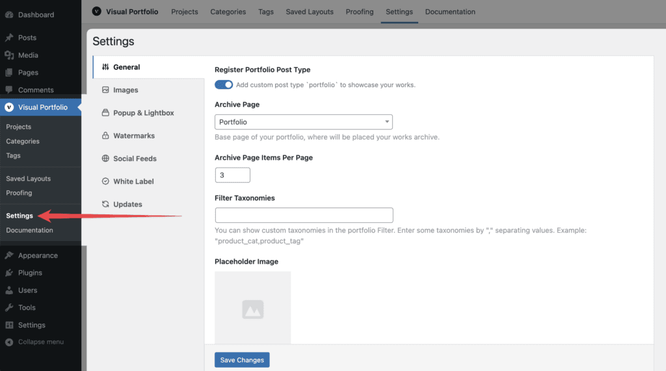Open White Label checkmark icon
666x371 pixels.
click(105, 181)
